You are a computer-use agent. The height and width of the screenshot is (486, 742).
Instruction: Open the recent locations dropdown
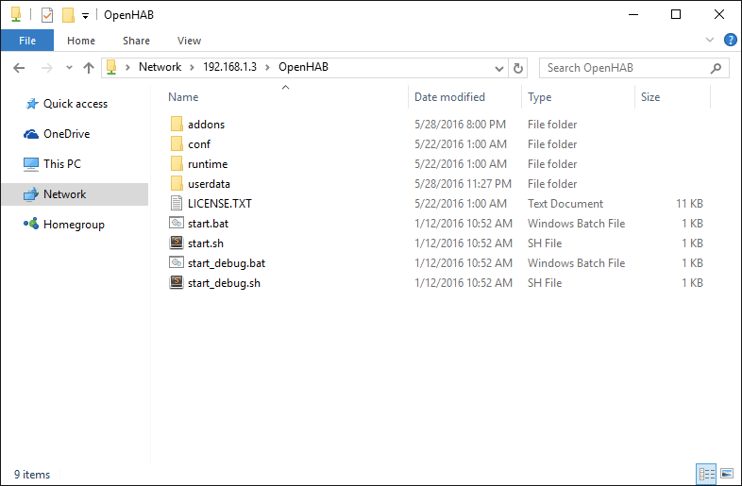point(69,68)
